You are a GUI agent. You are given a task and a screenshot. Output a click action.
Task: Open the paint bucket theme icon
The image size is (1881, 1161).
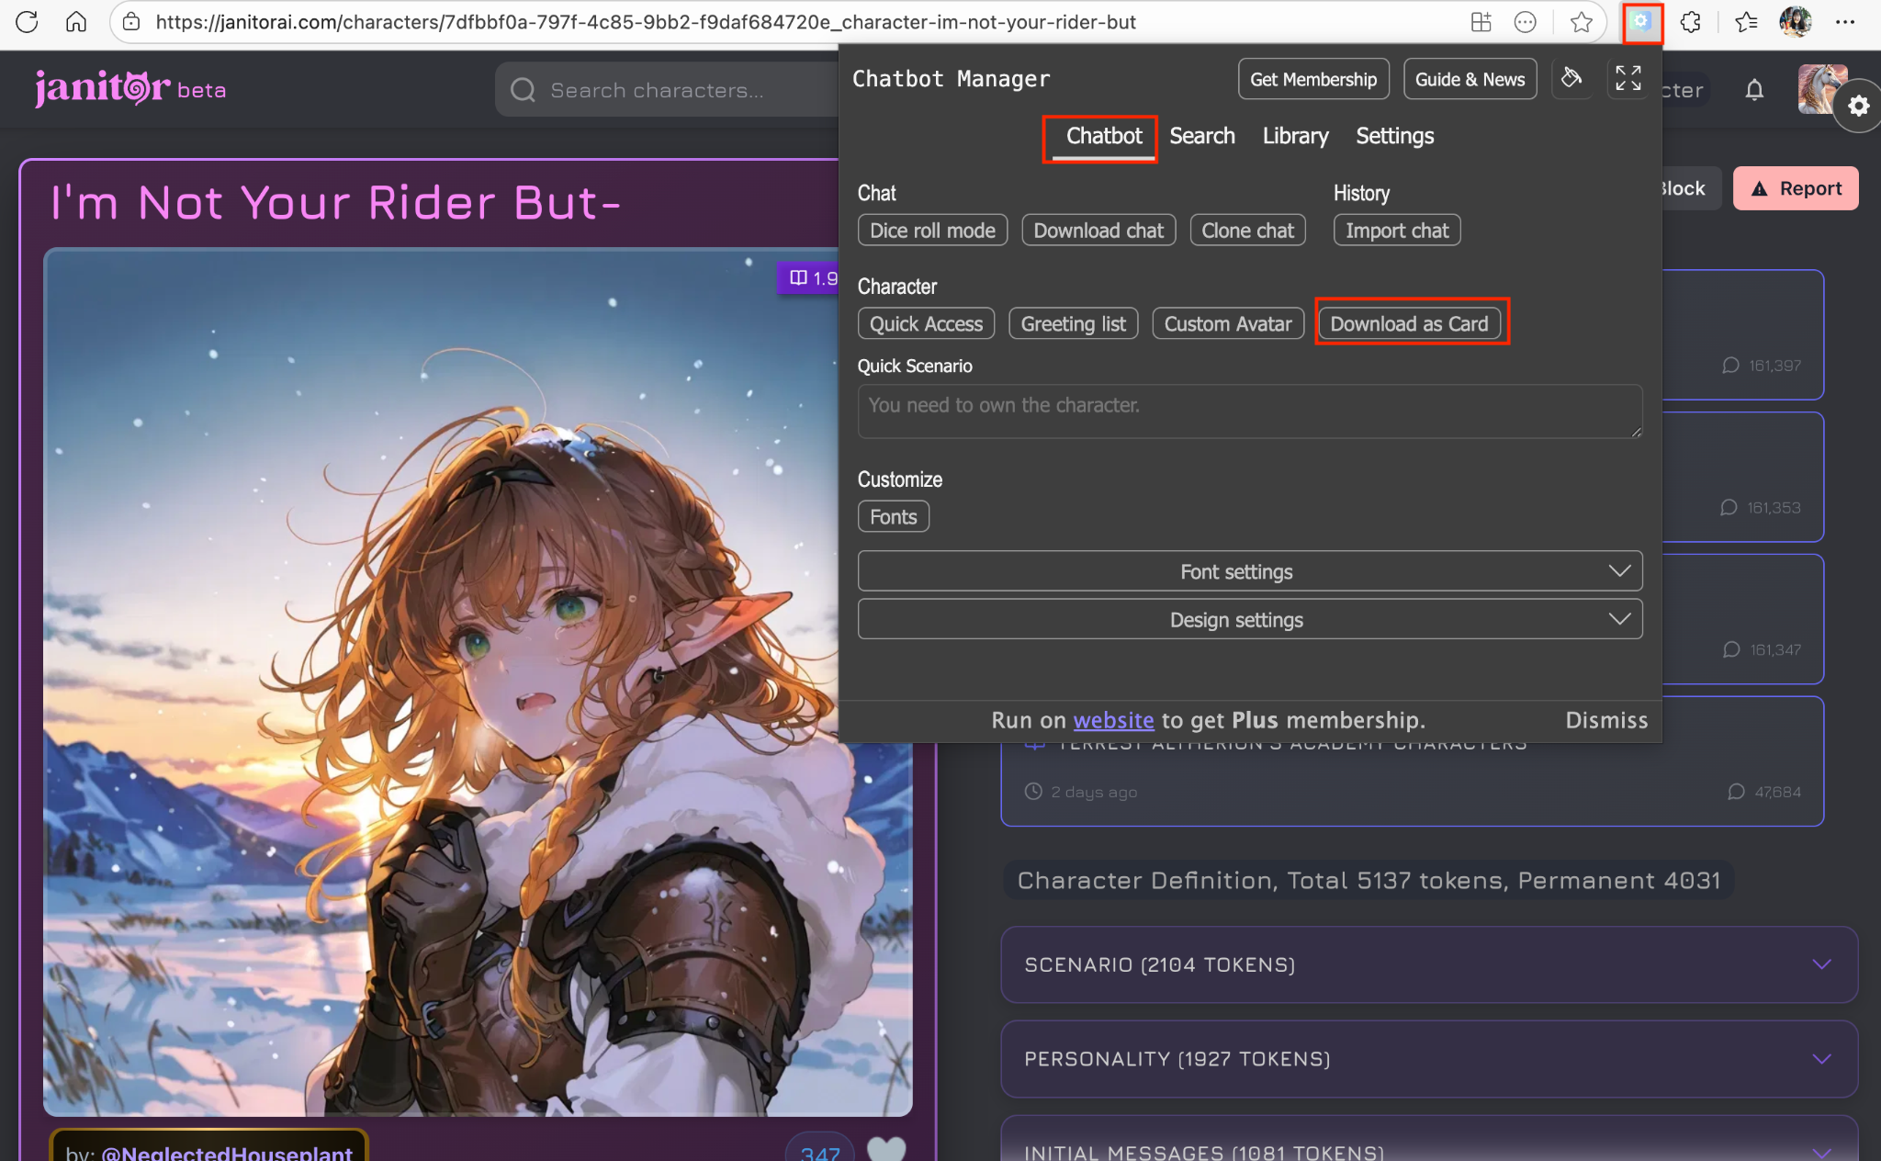pyautogui.click(x=1571, y=79)
